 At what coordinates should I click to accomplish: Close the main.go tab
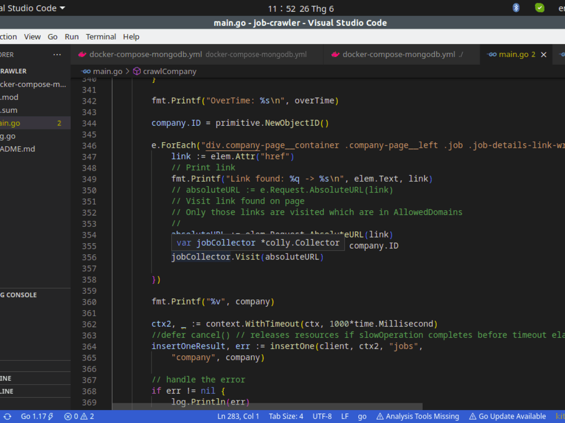pyautogui.click(x=544, y=55)
